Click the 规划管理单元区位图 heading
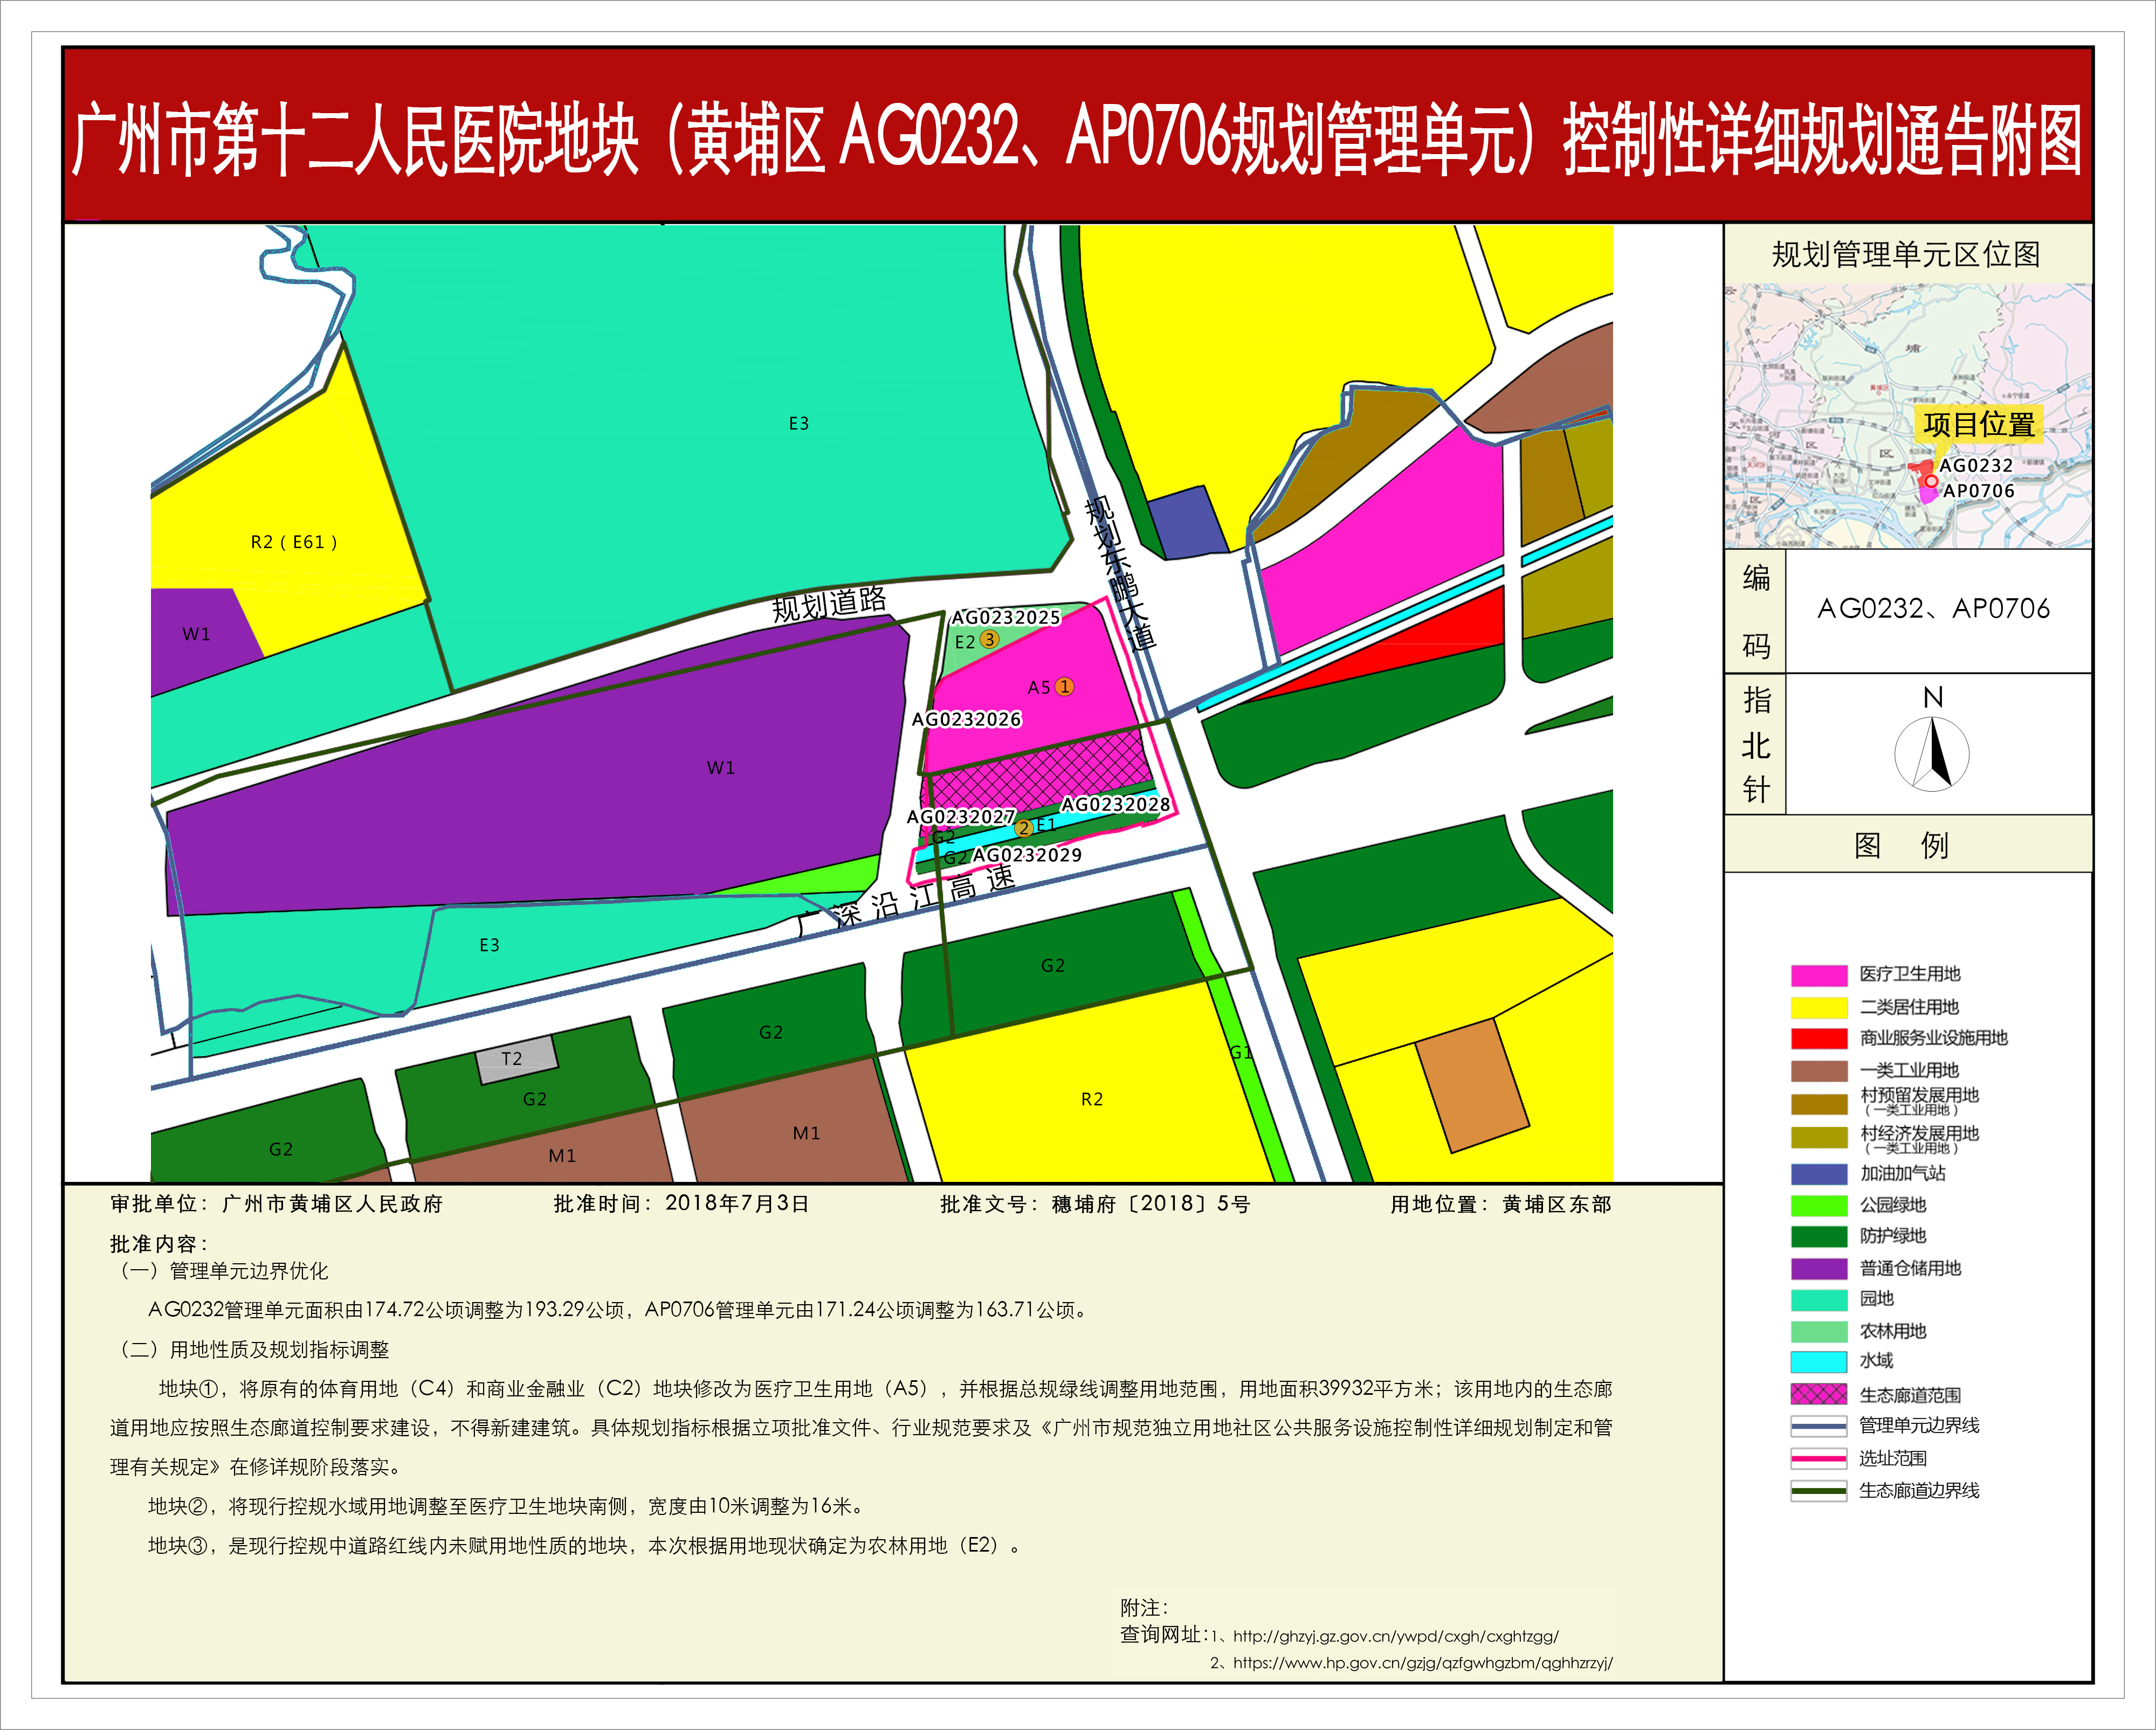The height and width of the screenshot is (1730, 2156). [x=1906, y=255]
